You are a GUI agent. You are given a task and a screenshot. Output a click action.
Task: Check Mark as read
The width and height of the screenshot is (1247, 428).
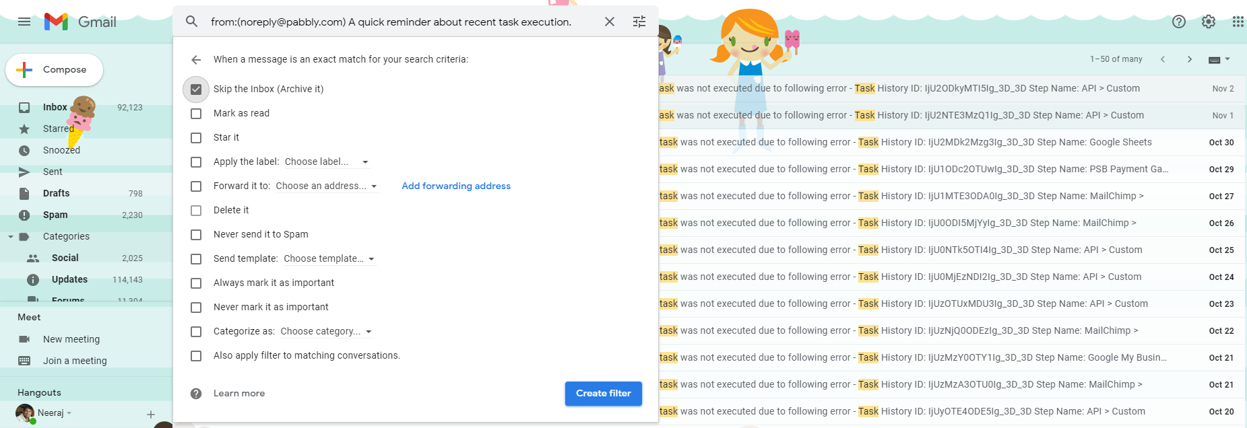coord(196,114)
